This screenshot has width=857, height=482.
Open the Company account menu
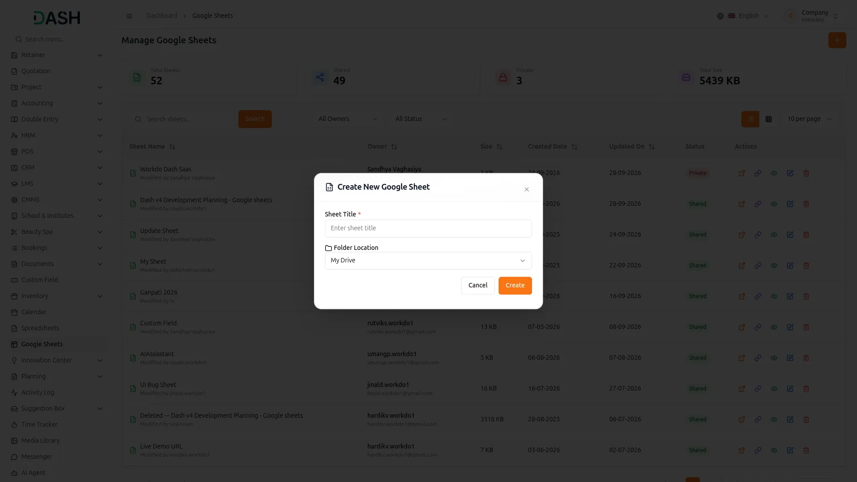[811, 16]
